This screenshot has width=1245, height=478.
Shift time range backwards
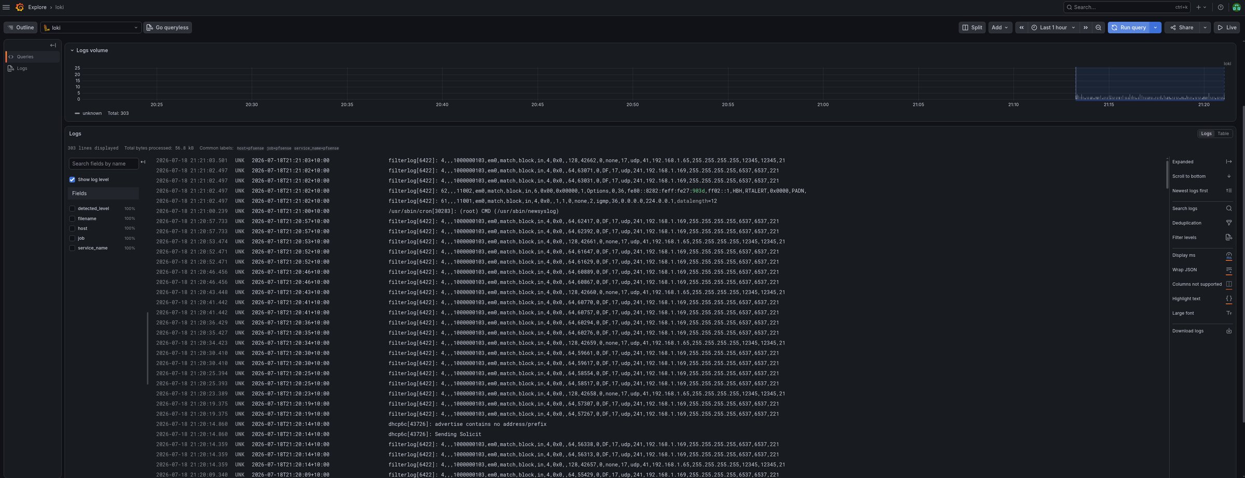coord(1021,27)
